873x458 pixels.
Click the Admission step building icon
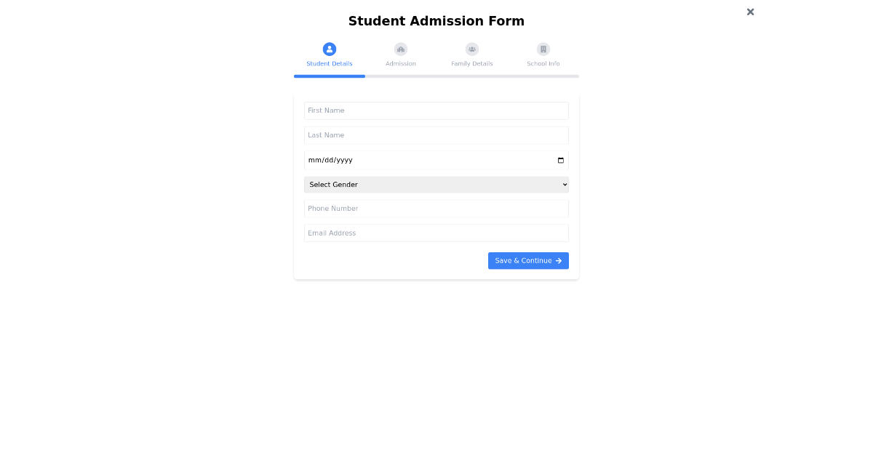[401, 49]
